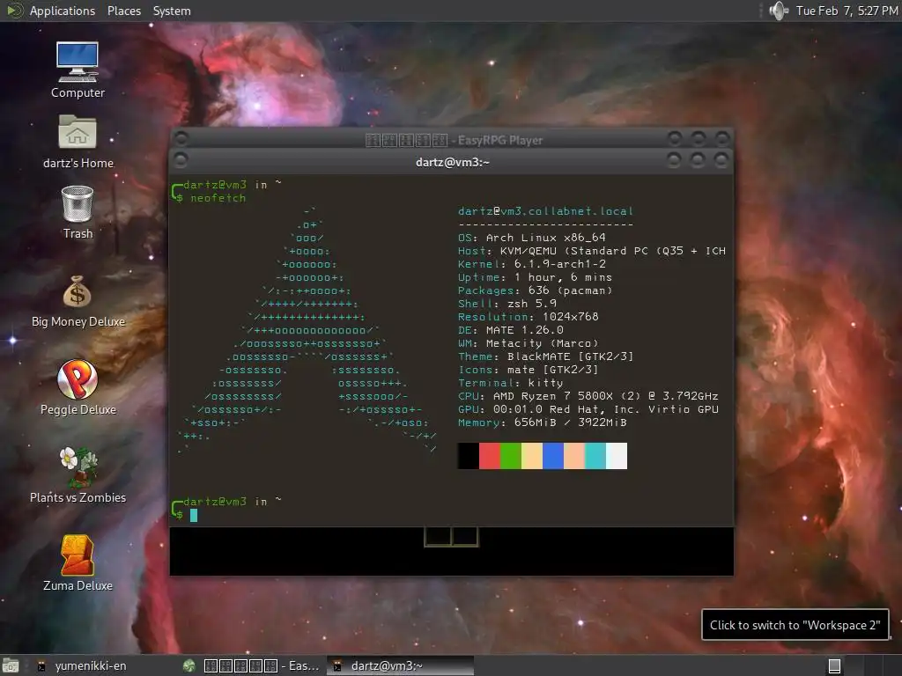Open window menu button of dartz@vm3 terminal
This screenshot has width=902, height=676.
pyautogui.click(x=181, y=160)
